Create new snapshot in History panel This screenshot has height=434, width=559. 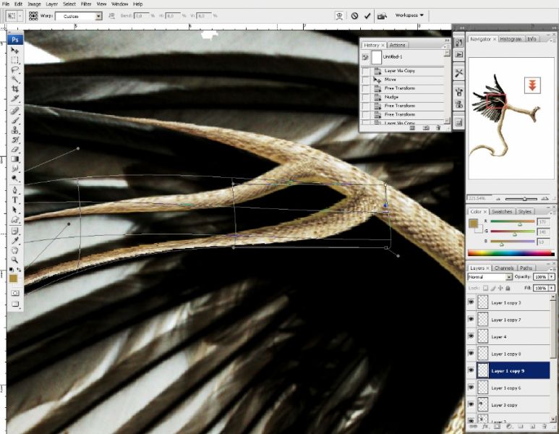[x=426, y=127]
